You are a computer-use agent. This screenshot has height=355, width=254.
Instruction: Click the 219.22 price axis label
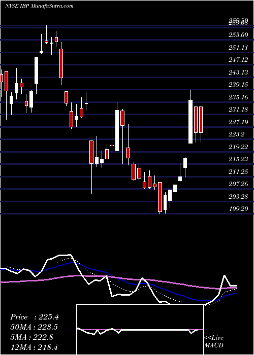(x=239, y=147)
